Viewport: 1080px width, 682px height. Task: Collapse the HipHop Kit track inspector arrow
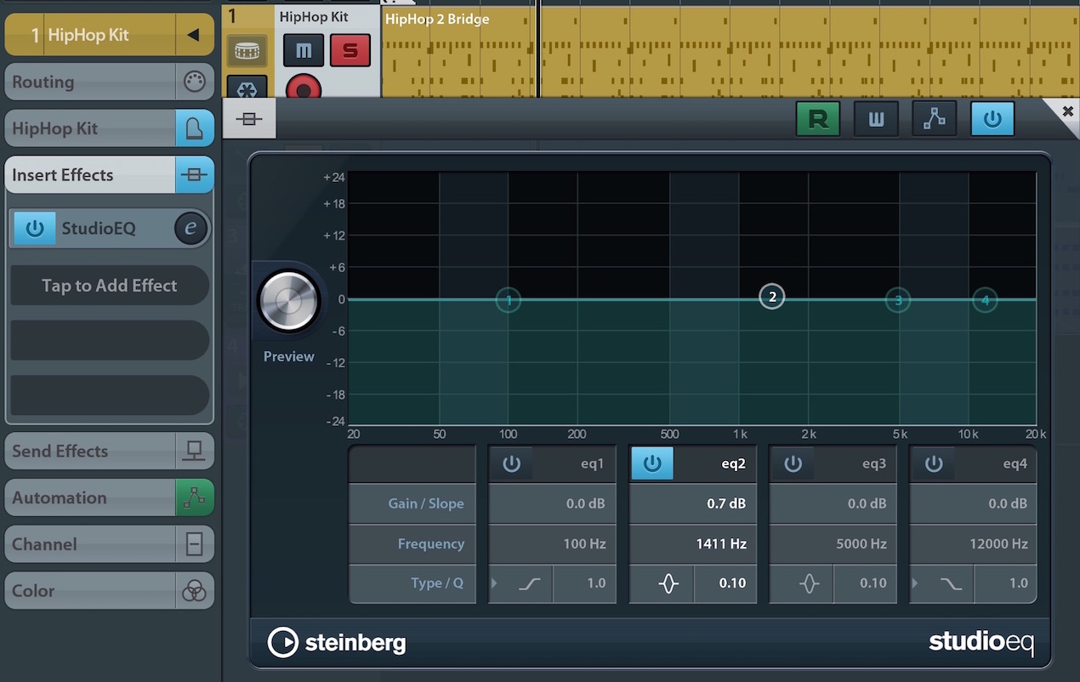click(x=194, y=36)
